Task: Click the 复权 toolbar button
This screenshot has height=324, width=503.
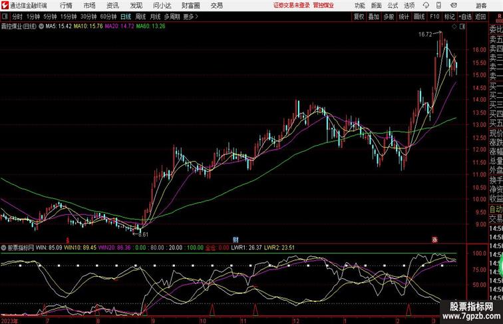Action: click(359, 17)
